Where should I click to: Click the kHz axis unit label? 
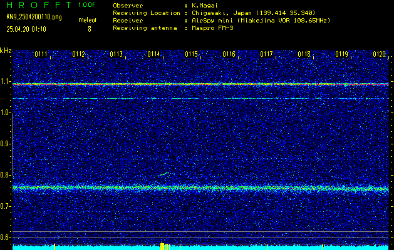tap(6, 51)
